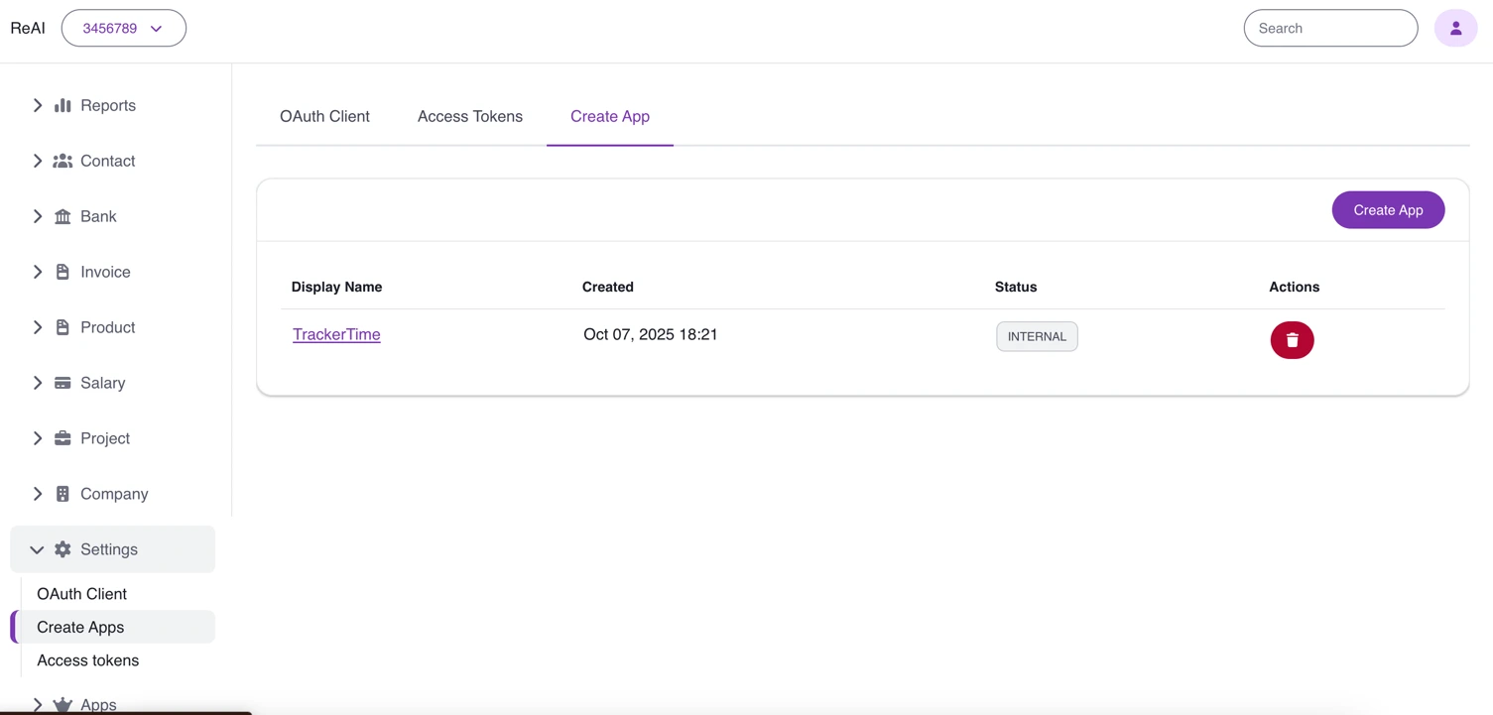Expand the Invoice sidebar section
The width and height of the screenshot is (1493, 715).
(x=38, y=272)
